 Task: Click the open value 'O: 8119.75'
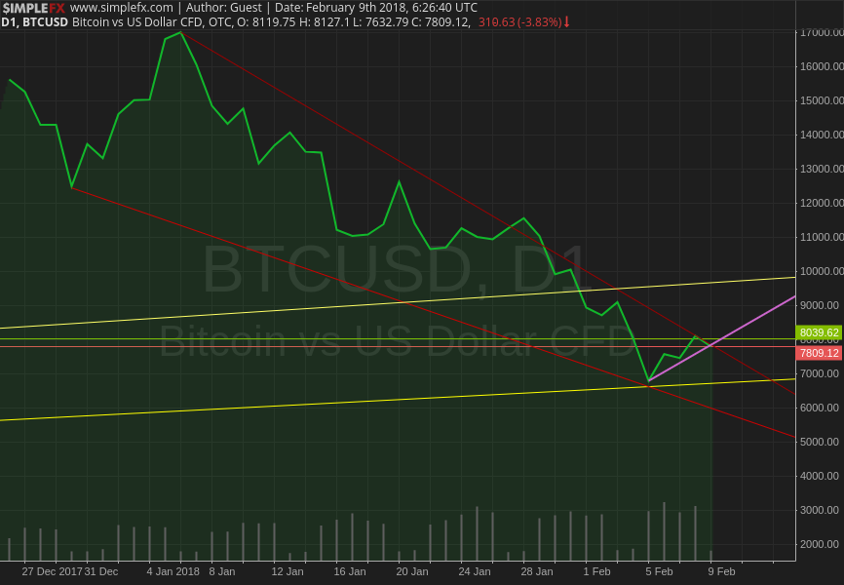pos(266,22)
